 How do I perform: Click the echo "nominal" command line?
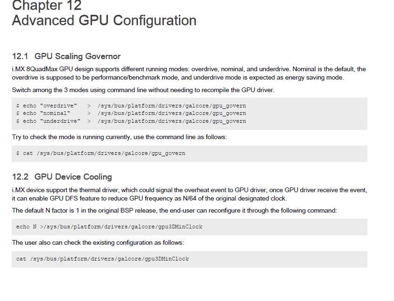point(131,113)
